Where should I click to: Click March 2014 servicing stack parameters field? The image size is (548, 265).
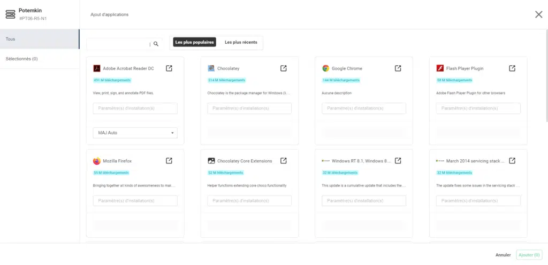click(478, 201)
